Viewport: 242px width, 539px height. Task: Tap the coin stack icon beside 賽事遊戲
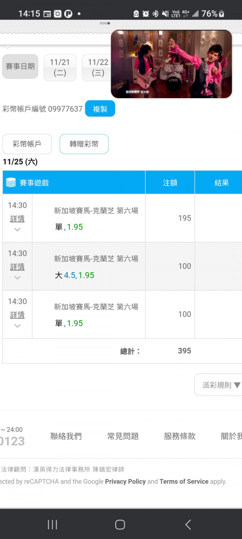[x=11, y=182]
